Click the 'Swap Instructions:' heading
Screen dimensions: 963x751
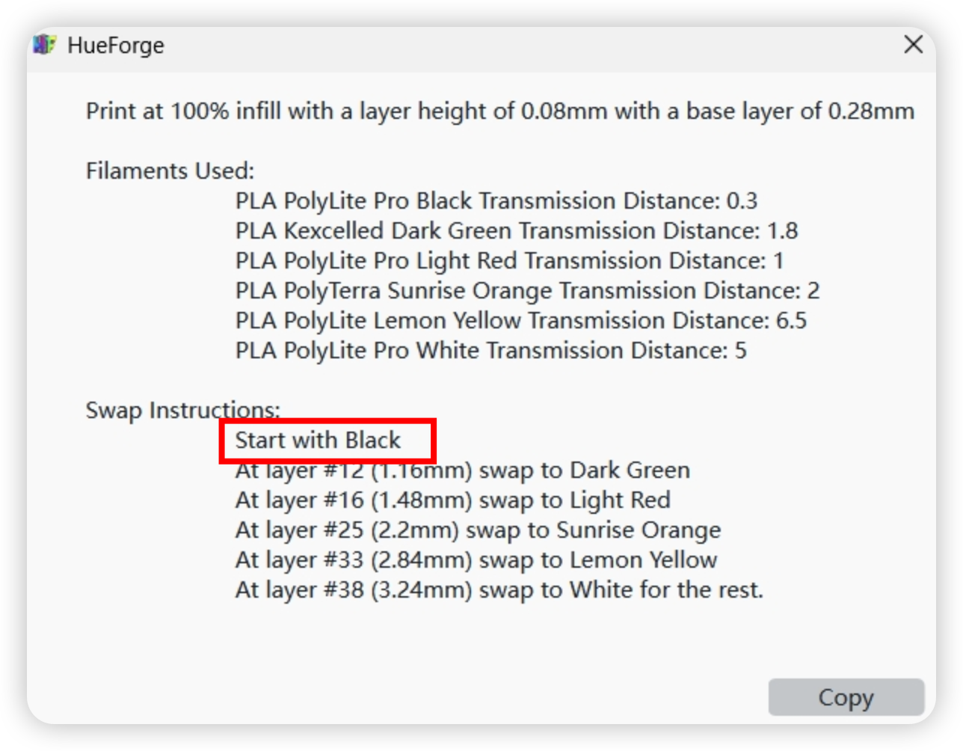tap(183, 411)
